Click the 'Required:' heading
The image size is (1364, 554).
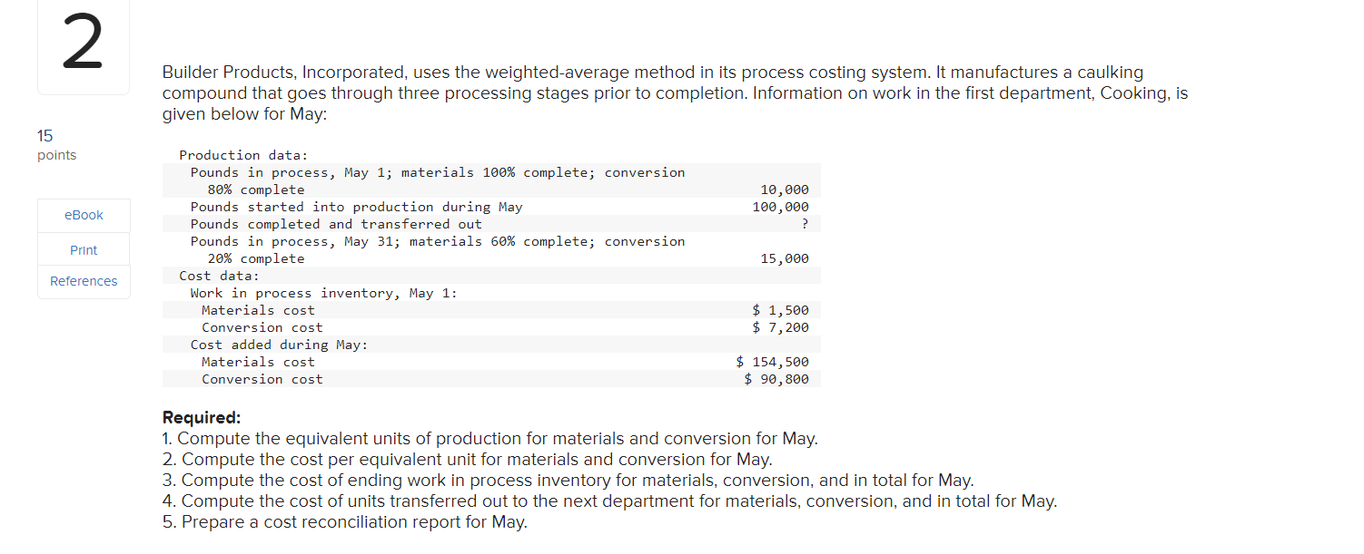[x=202, y=417]
